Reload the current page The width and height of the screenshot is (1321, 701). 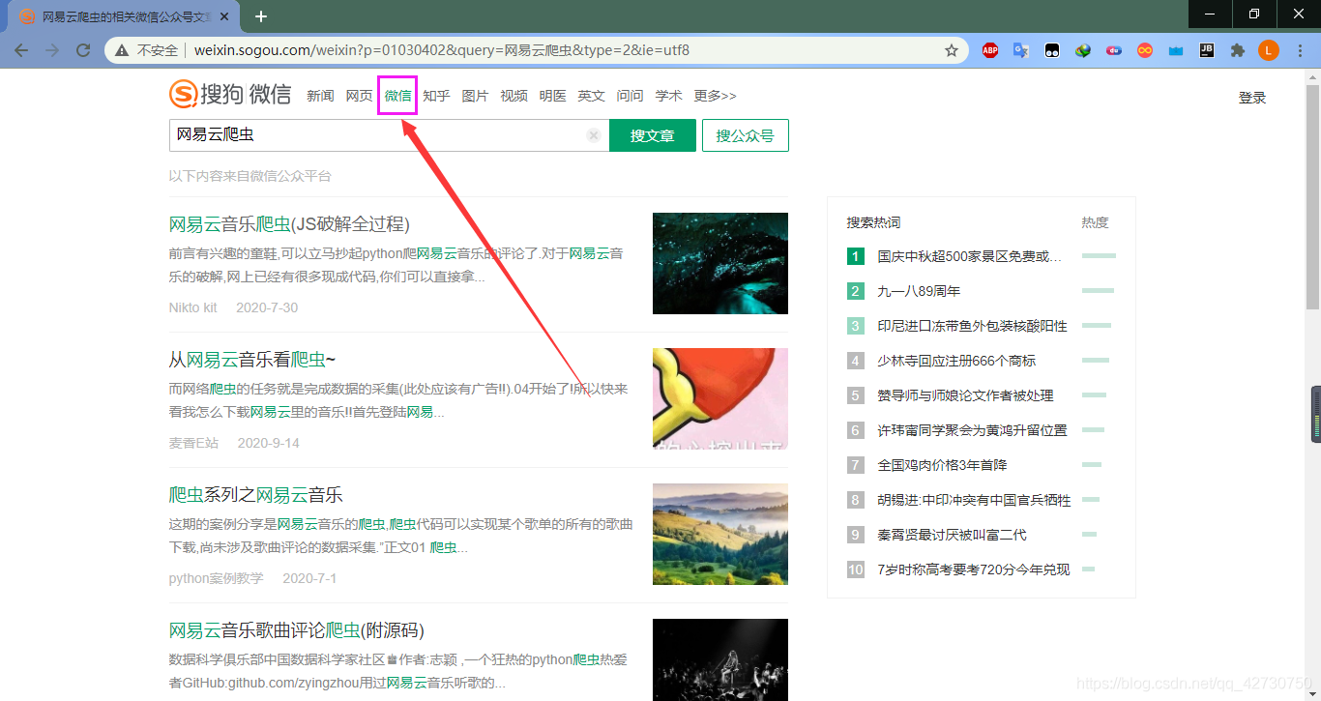click(83, 50)
